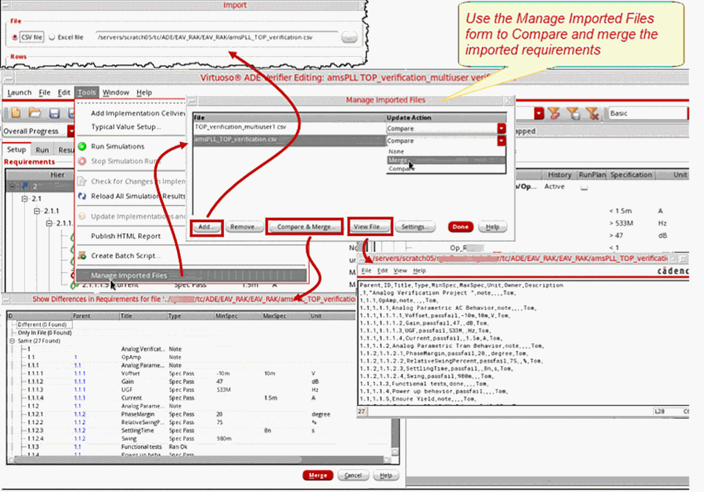
Task: Click the Create Batch Script icon
Action: [82, 255]
